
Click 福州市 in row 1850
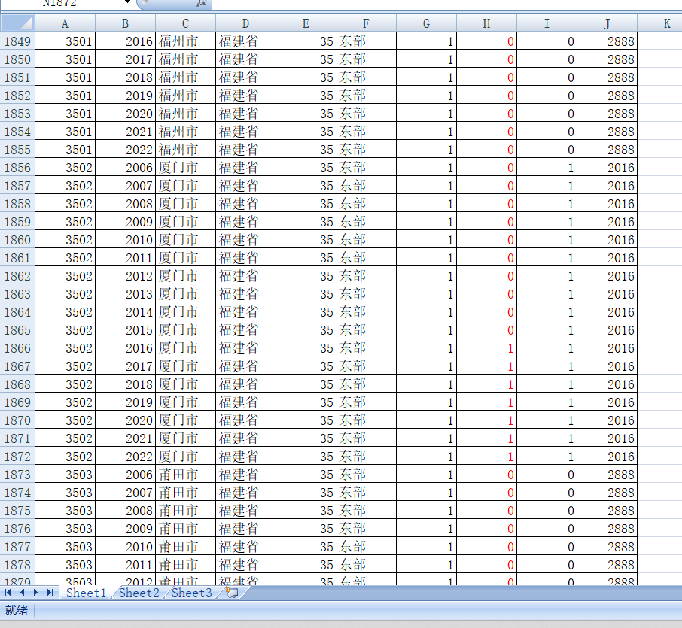click(x=186, y=59)
